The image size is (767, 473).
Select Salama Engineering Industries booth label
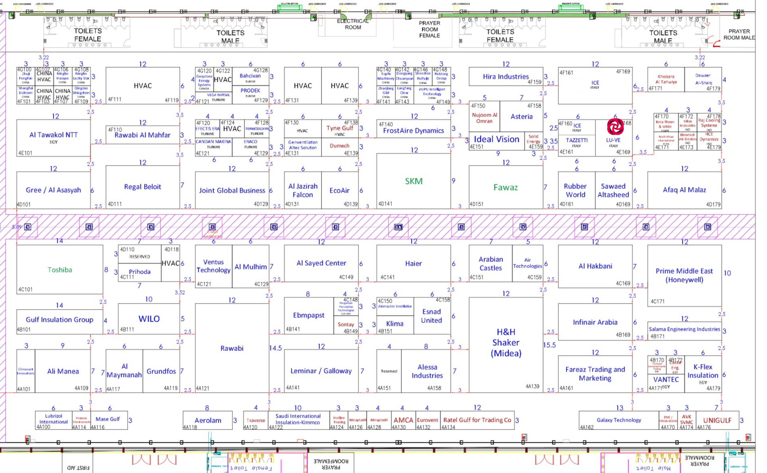[x=684, y=329]
